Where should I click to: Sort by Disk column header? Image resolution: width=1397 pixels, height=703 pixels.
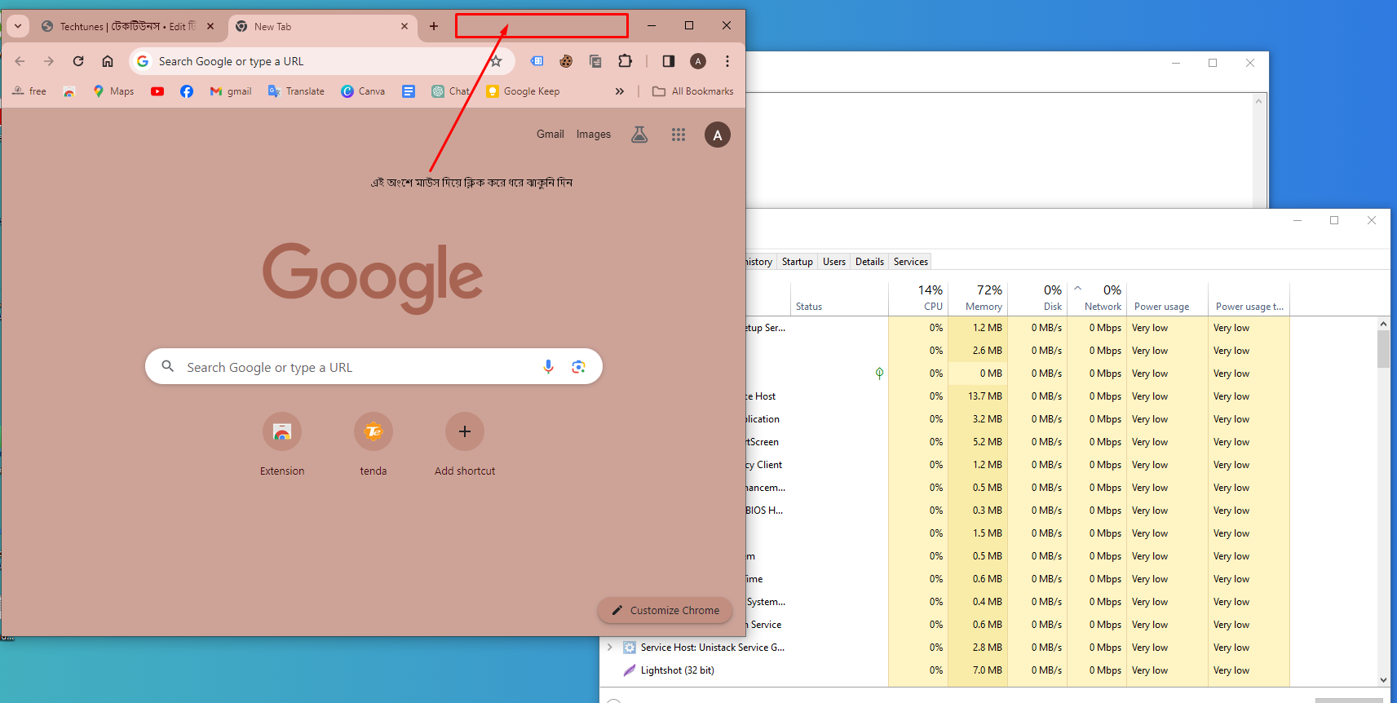pyautogui.click(x=1037, y=298)
